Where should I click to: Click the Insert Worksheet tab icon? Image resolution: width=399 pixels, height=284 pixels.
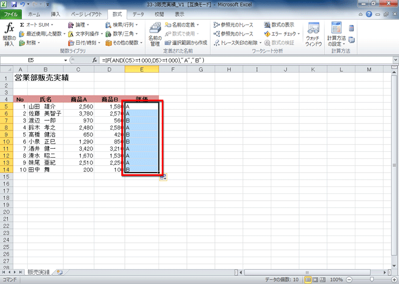coord(60,272)
